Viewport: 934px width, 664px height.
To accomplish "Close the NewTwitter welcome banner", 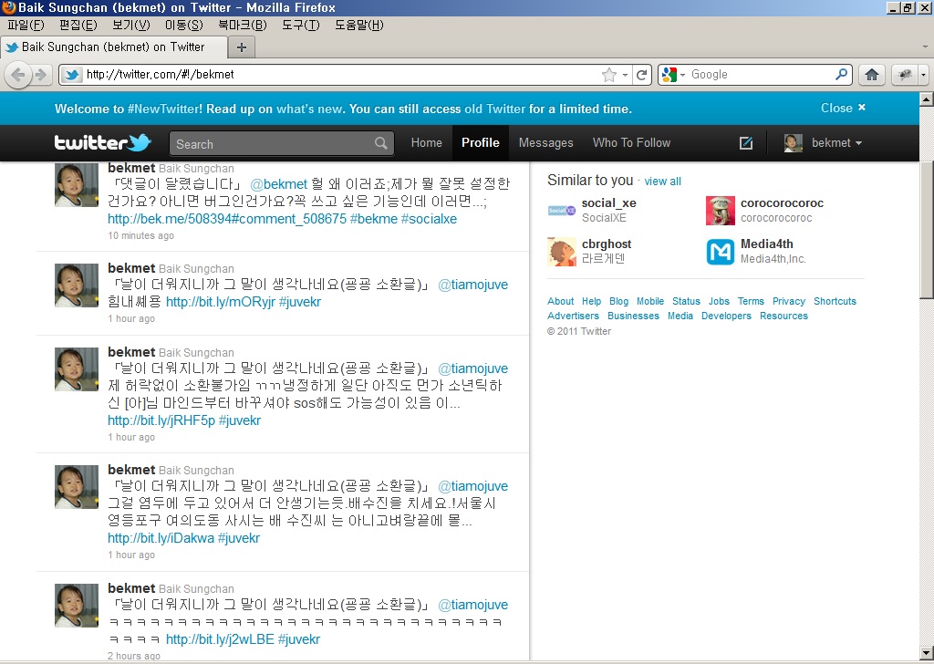I will 843,108.
